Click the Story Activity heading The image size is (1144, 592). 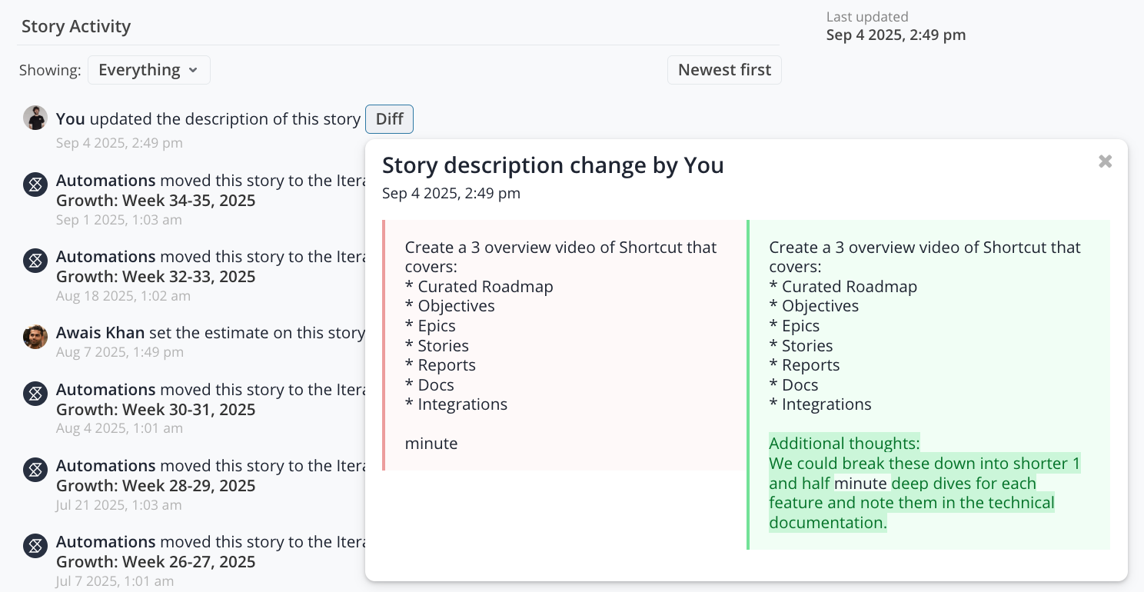pos(76,26)
